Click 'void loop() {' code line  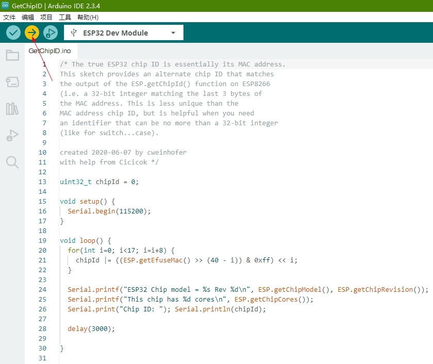click(86, 241)
